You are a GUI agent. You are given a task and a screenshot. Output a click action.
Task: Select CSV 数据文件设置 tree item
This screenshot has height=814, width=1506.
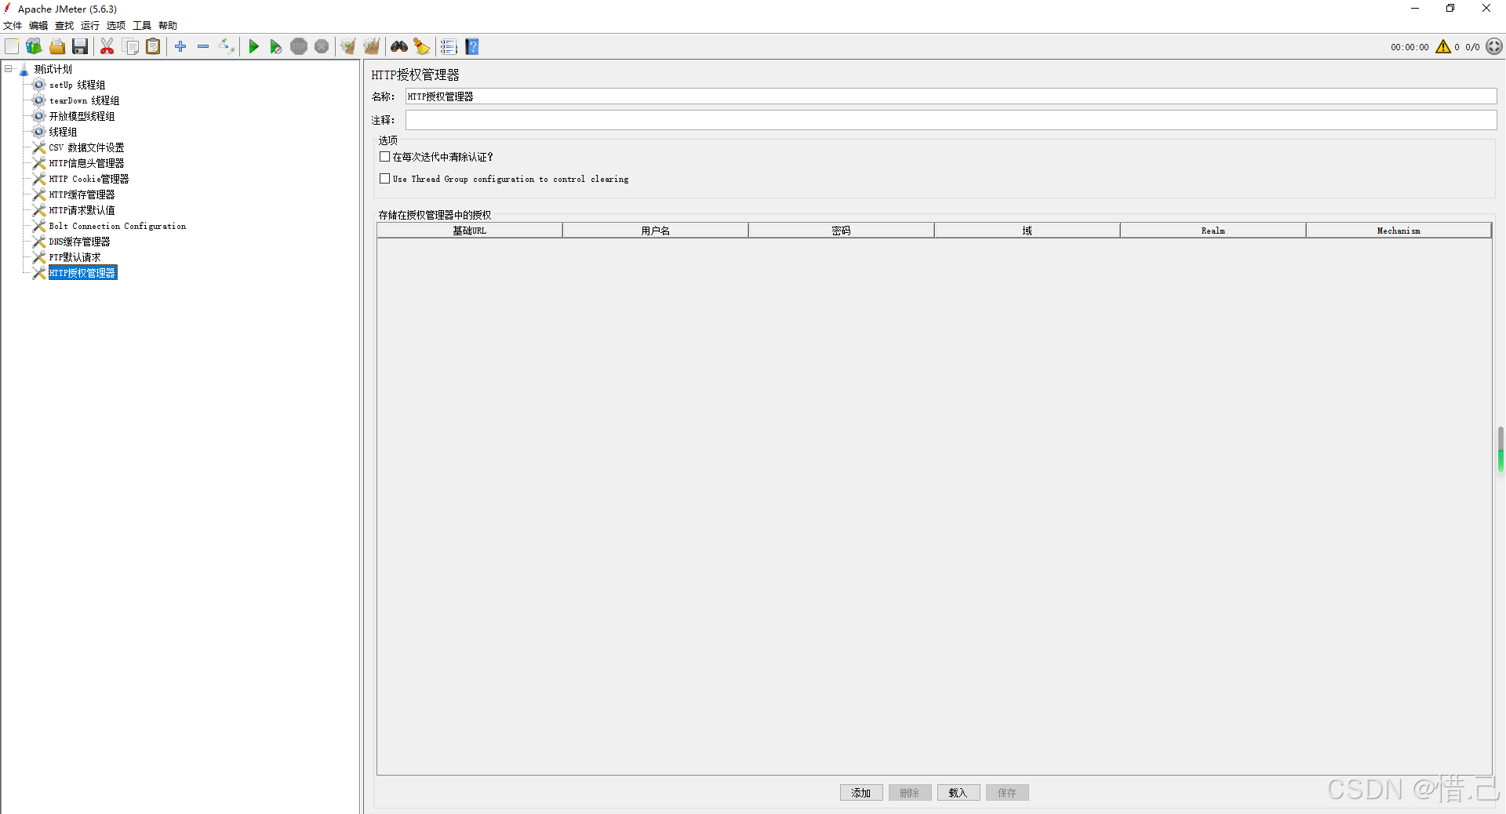coord(86,147)
